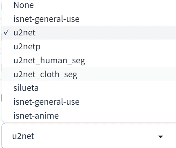Click the hovered row beside u2net_cloth_seg text
Screen dimensions: 176x148
pos(126,74)
